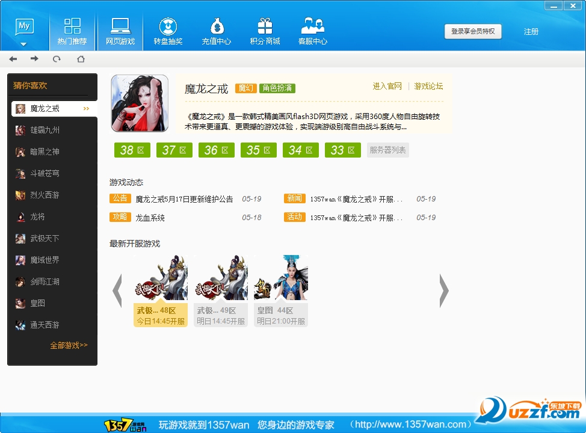The height and width of the screenshot is (433, 586).
Task: Click the 攻略 tag label
Action: (120, 217)
